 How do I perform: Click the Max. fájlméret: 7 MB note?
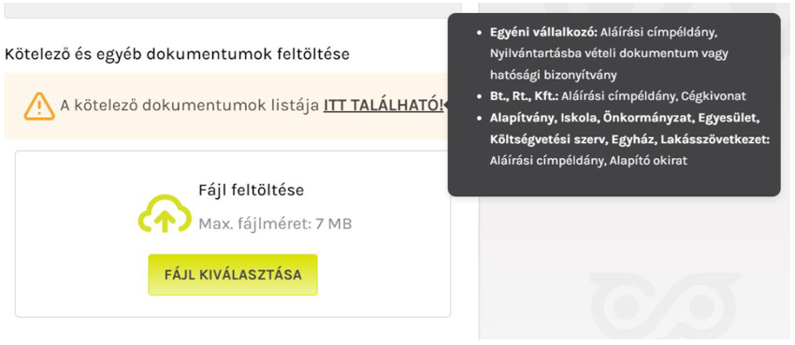275,223
